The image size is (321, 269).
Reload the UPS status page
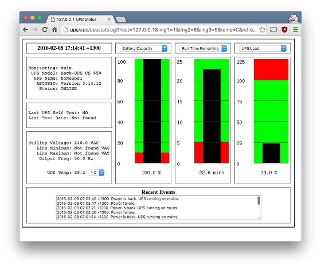[45, 30]
